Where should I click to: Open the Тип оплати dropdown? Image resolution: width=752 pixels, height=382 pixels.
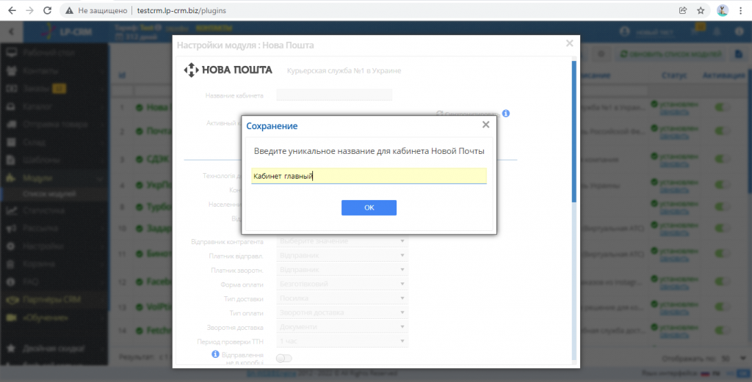(342, 312)
